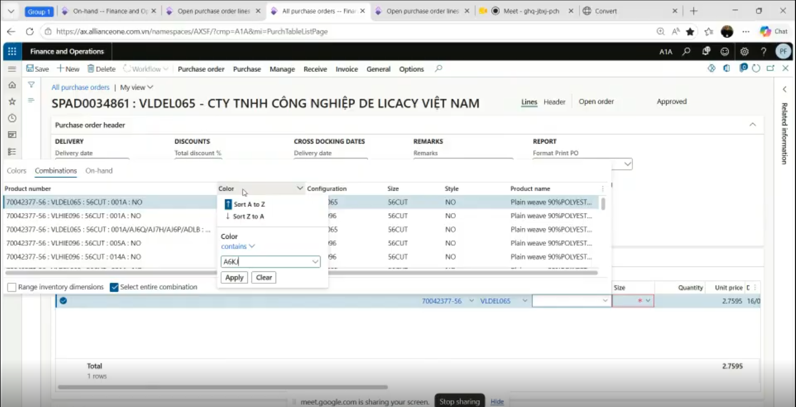Open the Invoice action tab

tap(346, 69)
